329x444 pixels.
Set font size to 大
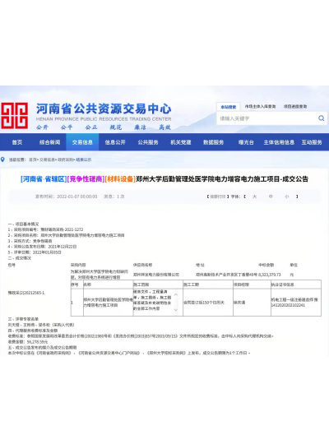click(254, 197)
